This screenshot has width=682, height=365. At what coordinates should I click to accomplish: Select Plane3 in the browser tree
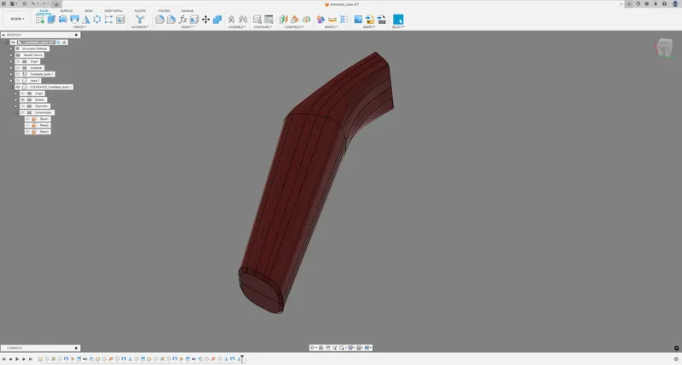point(44,132)
